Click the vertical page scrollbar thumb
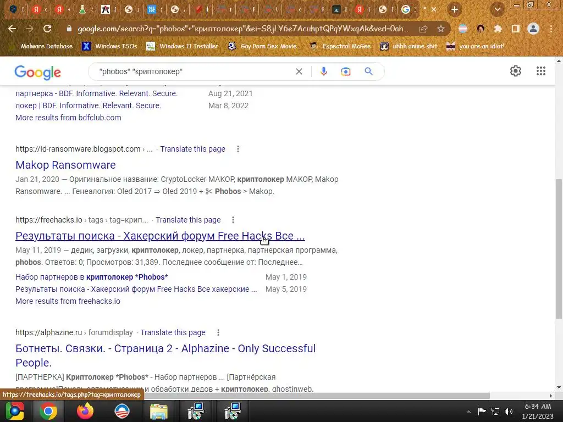Image resolution: width=563 pixels, height=422 pixels. pyautogui.click(x=559, y=248)
